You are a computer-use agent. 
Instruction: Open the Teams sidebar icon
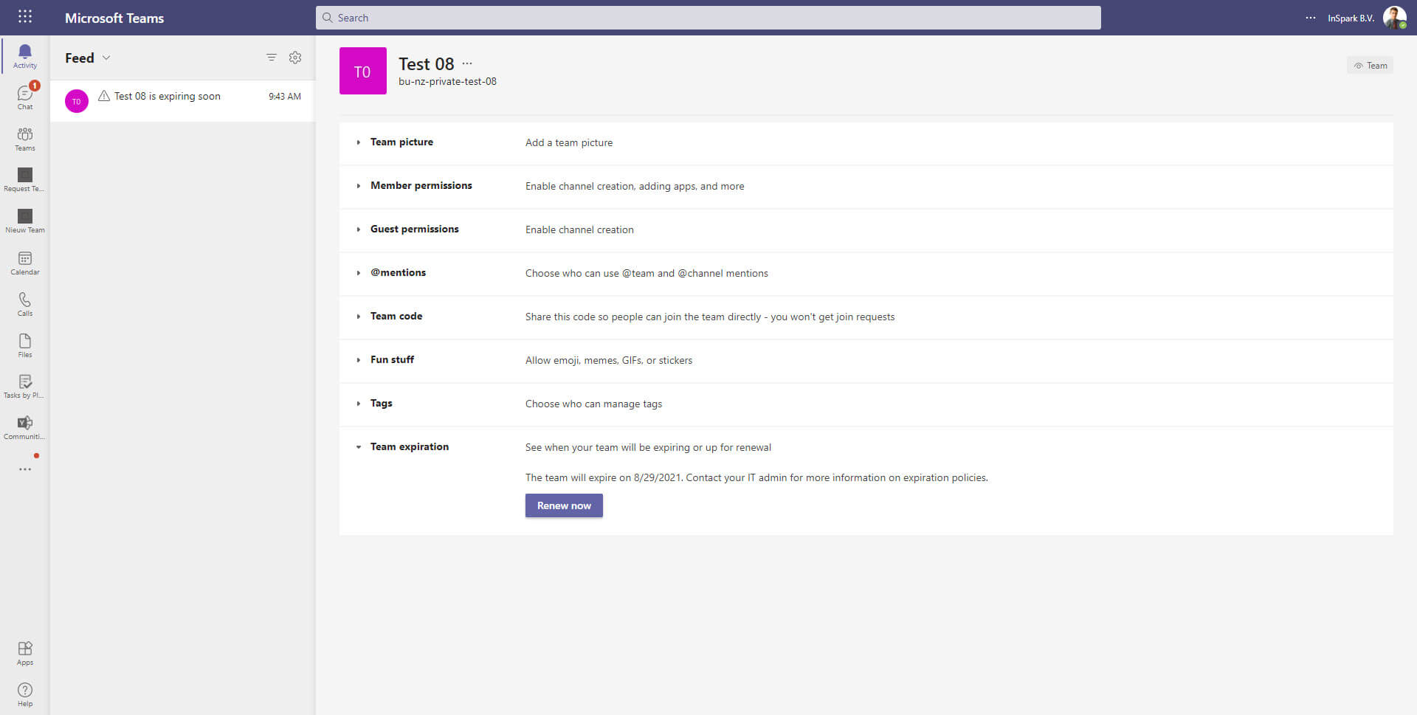tap(25, 138)
